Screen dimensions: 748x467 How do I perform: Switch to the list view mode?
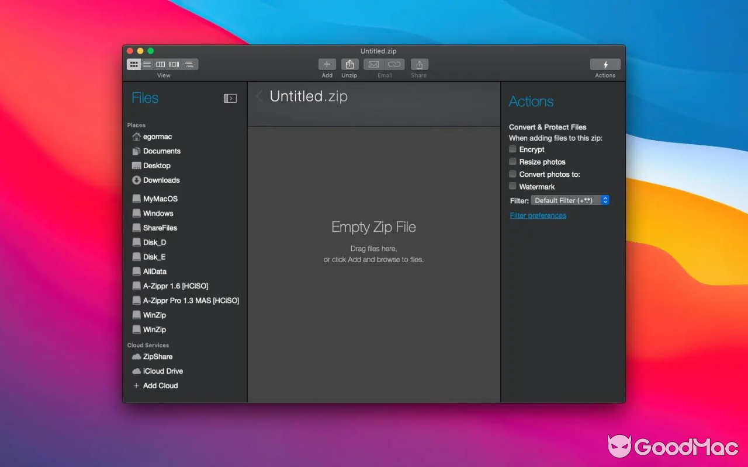[x=147, y=64]
